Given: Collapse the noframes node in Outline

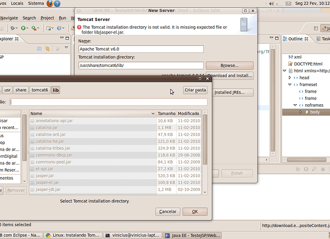Looking at the screenshot, I should coord(295,105).
